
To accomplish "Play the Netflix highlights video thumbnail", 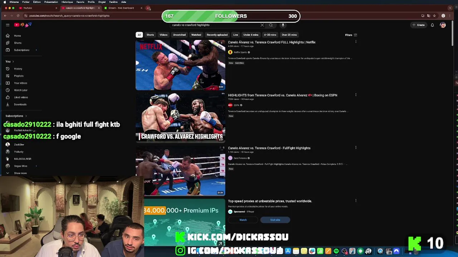I will coord(180,65).
